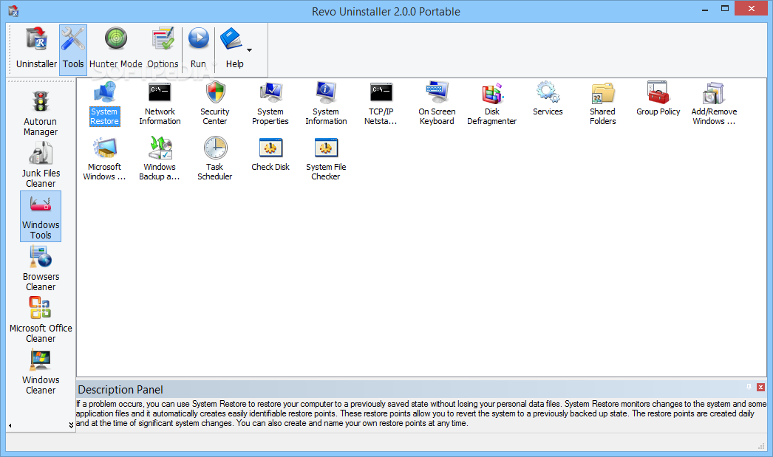Click the Revo Uninstaller title bar icon
Image resolution: width=773 pixels, height=457 pixels.
(x=13, y=11)
